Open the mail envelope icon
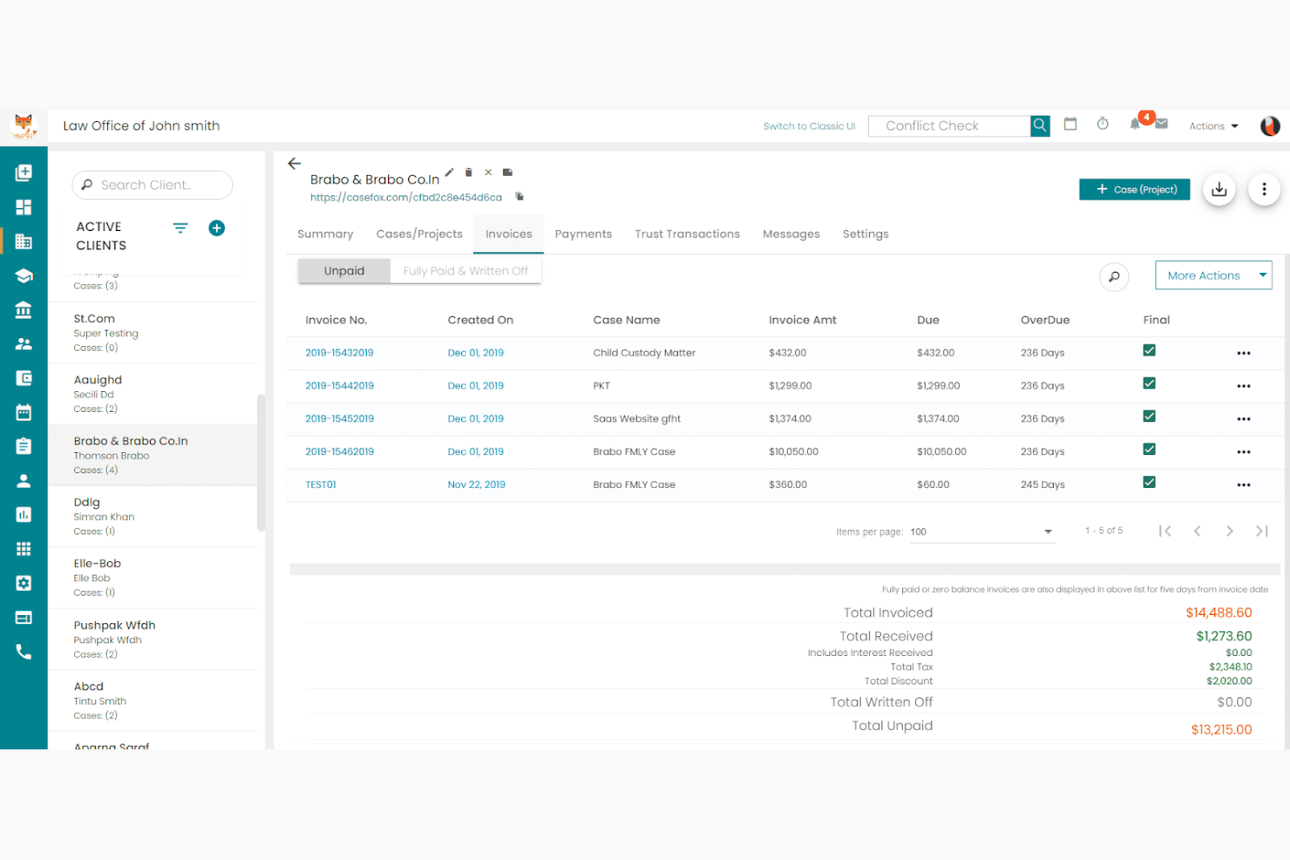 click(1161, 124)
